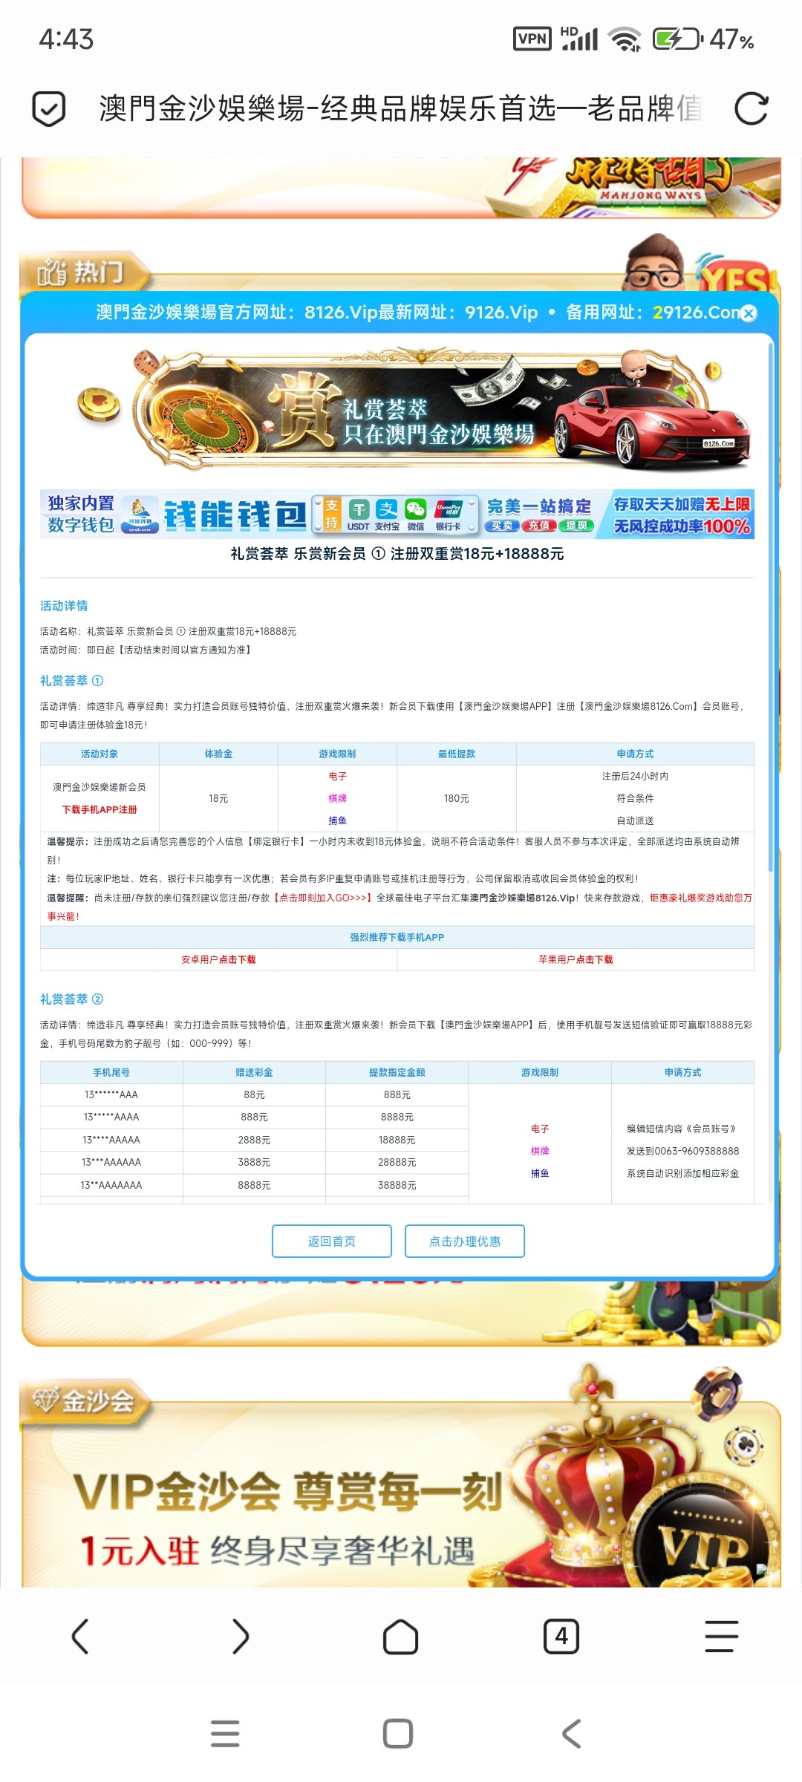Tap the 苹果用户点击下载 link
Screen dimensions: 802x1782
(x=576, y=959)
